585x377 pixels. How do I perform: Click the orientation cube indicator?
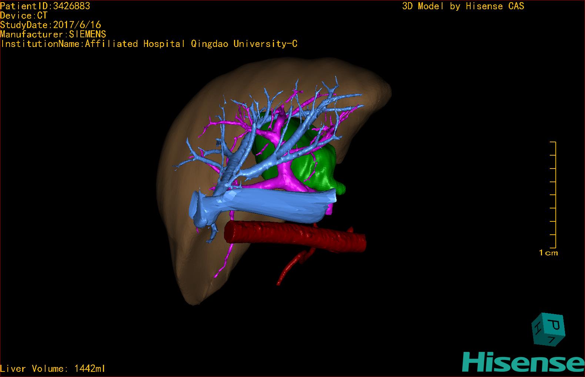point(548,329)
